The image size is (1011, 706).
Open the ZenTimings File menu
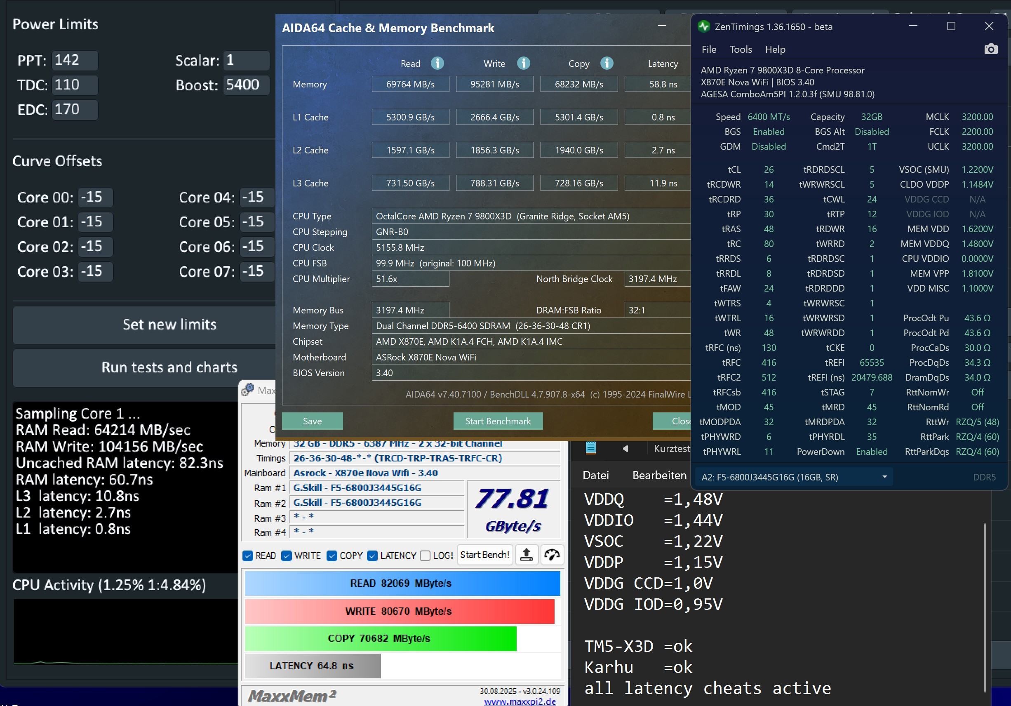click(708, 49)
